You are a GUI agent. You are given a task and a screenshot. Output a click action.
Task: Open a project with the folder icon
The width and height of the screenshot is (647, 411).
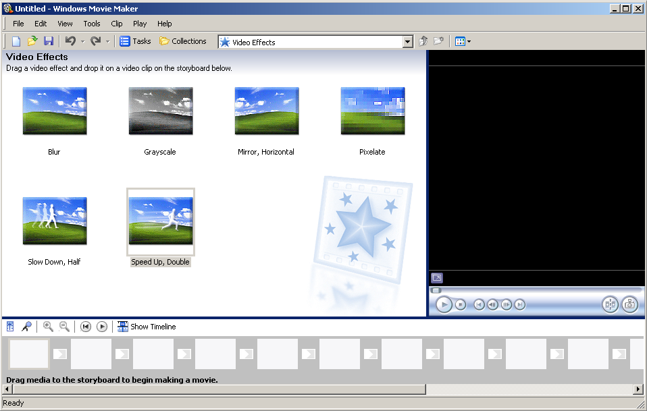point(32,41)
